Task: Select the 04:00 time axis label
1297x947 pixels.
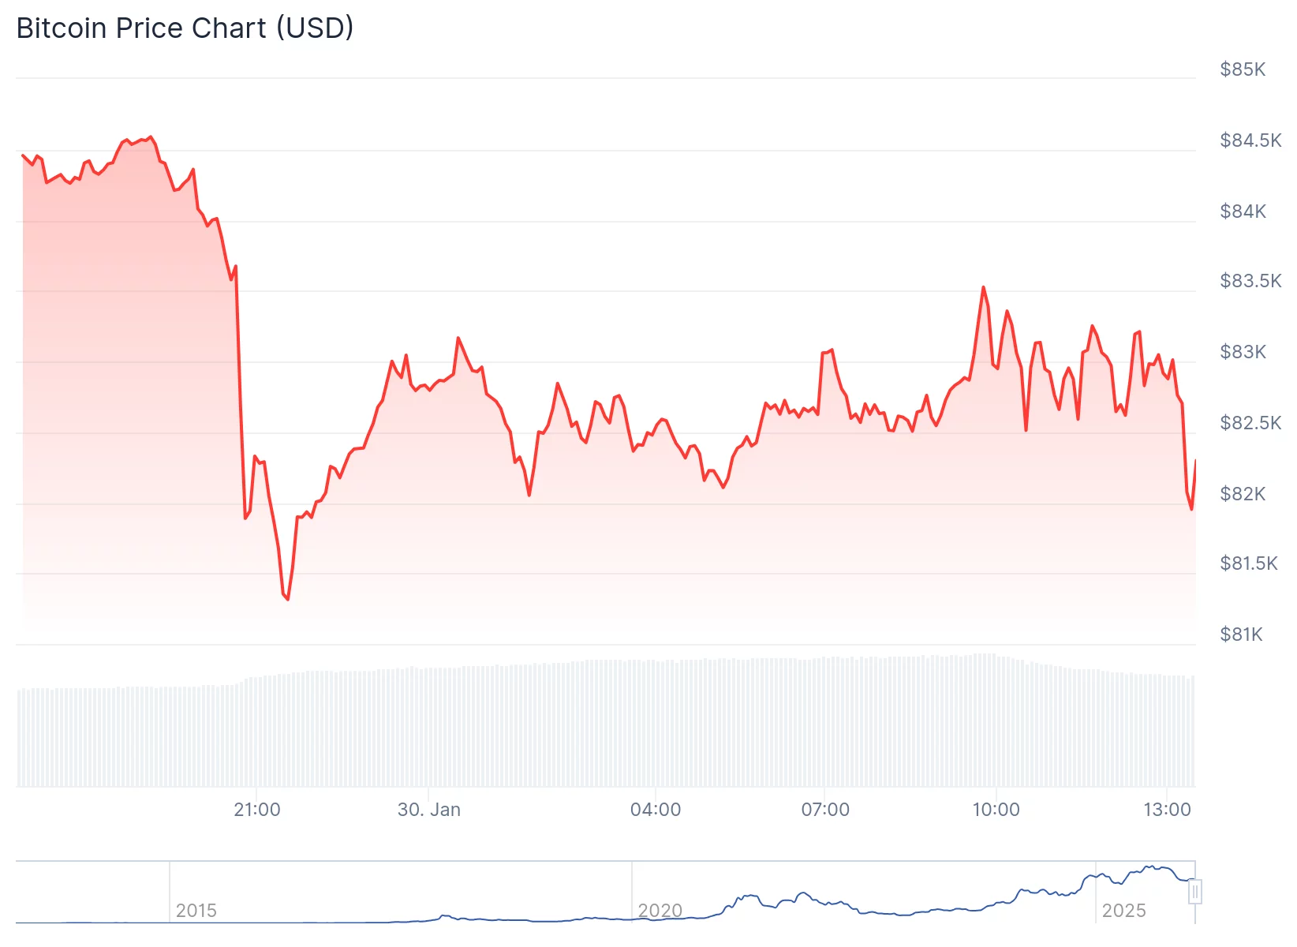Action: tap(656, 810)
